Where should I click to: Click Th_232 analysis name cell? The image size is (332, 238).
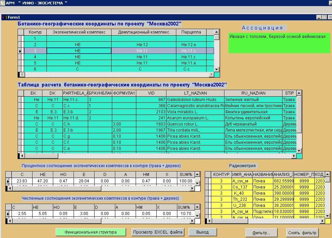point(242,199)
